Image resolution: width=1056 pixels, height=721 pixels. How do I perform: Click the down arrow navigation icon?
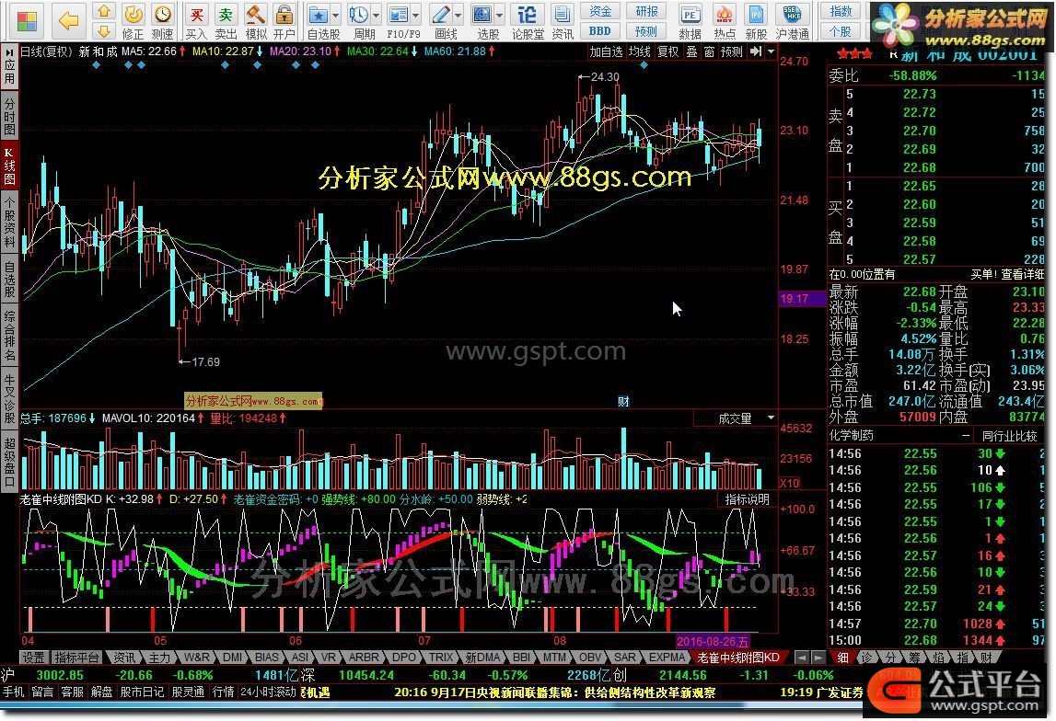(104, 31)
